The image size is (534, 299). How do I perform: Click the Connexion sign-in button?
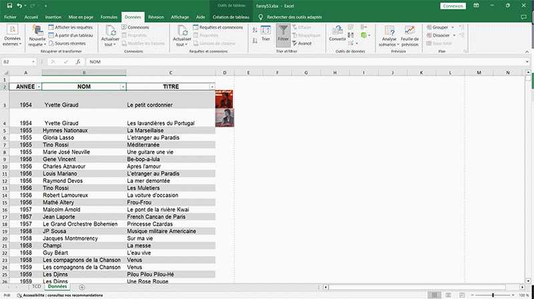(x=453, y=6)
